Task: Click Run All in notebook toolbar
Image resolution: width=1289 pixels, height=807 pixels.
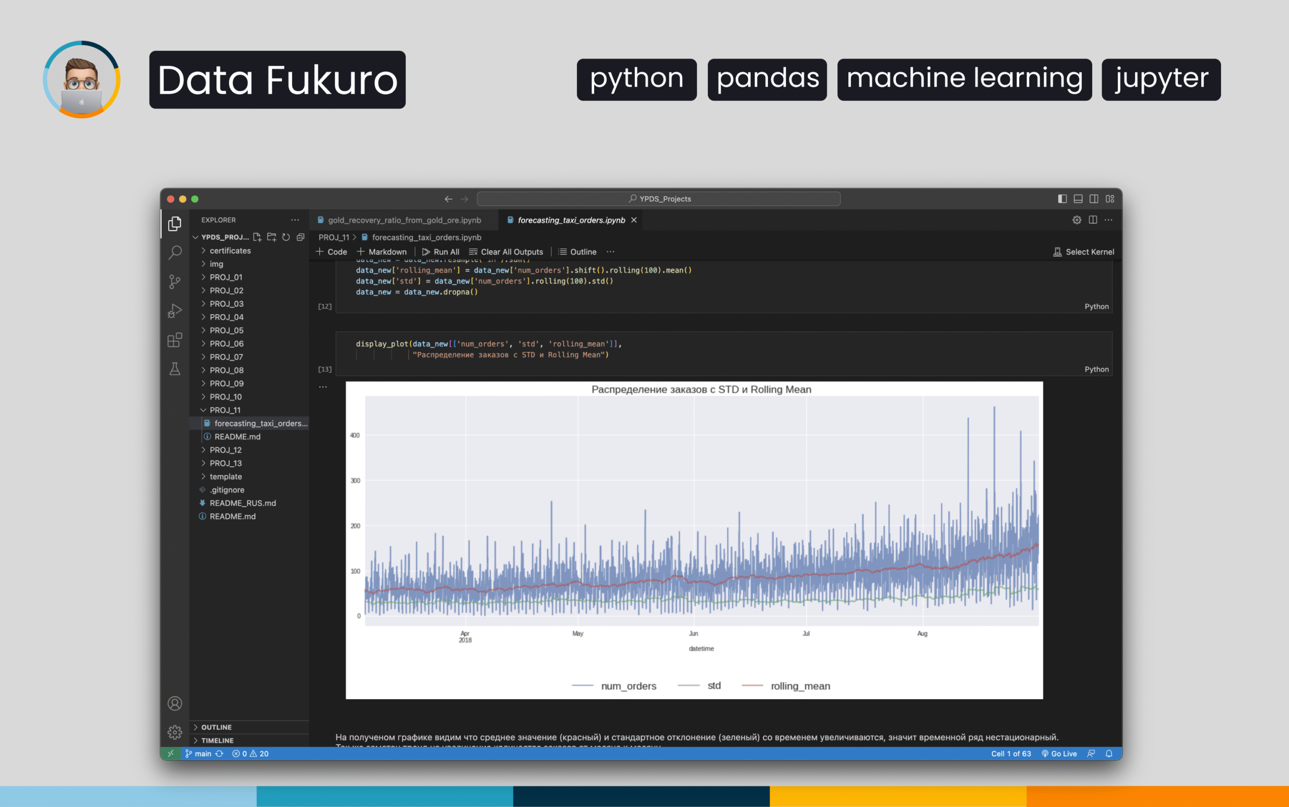Action: (441, 252)
